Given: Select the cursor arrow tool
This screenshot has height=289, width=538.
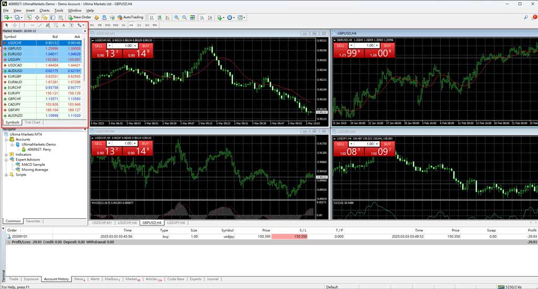Looking at the screenshot, I should pos(7,25).
